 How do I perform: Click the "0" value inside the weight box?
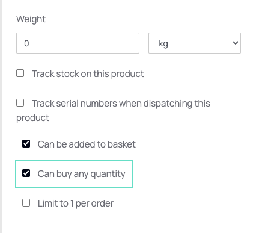pyautogui.click(x=26, y=43)
